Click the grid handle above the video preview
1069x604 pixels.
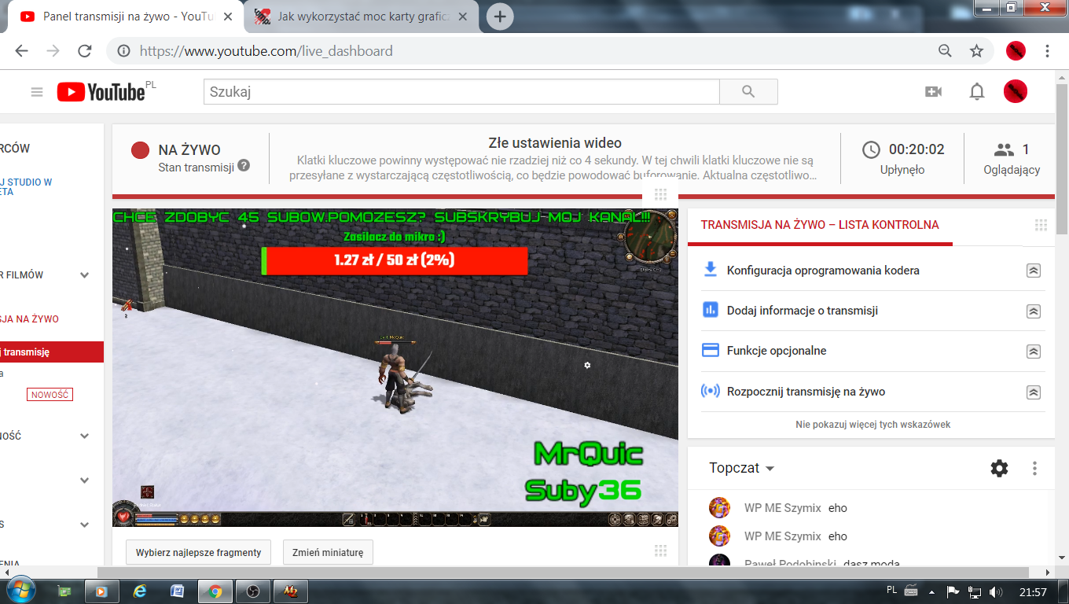[x=660, y=195]
